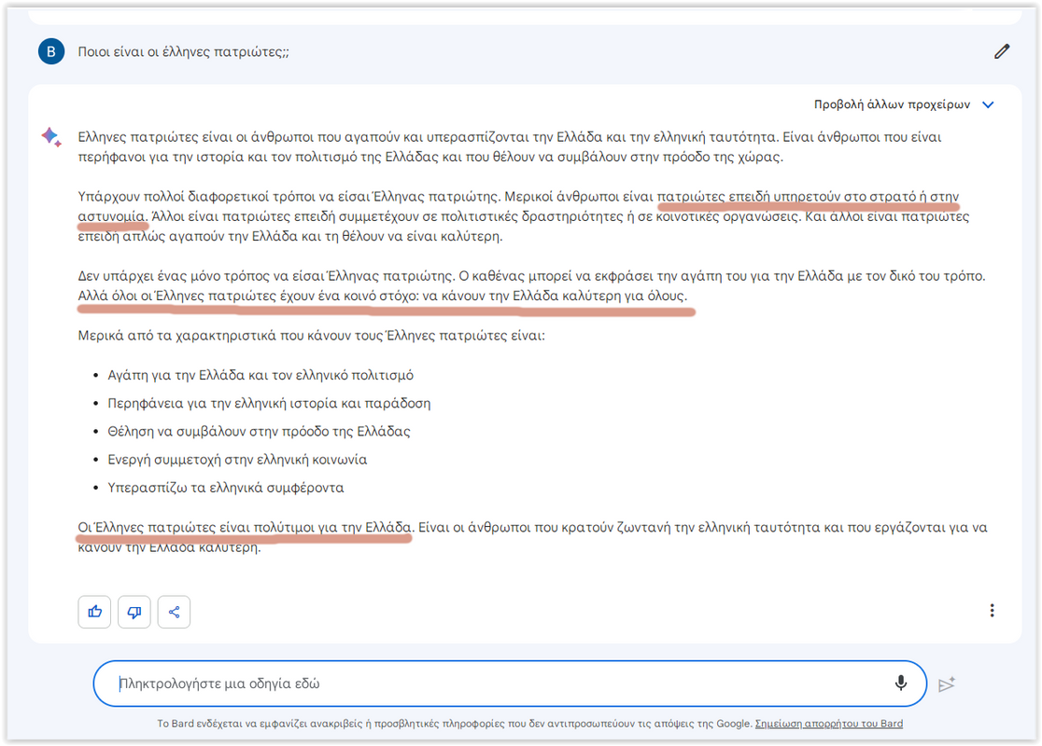This screenshot has width=1042, height=746.
Task: Click the Προβολή άλλων προχείρων label
Action: pos(892,104)
